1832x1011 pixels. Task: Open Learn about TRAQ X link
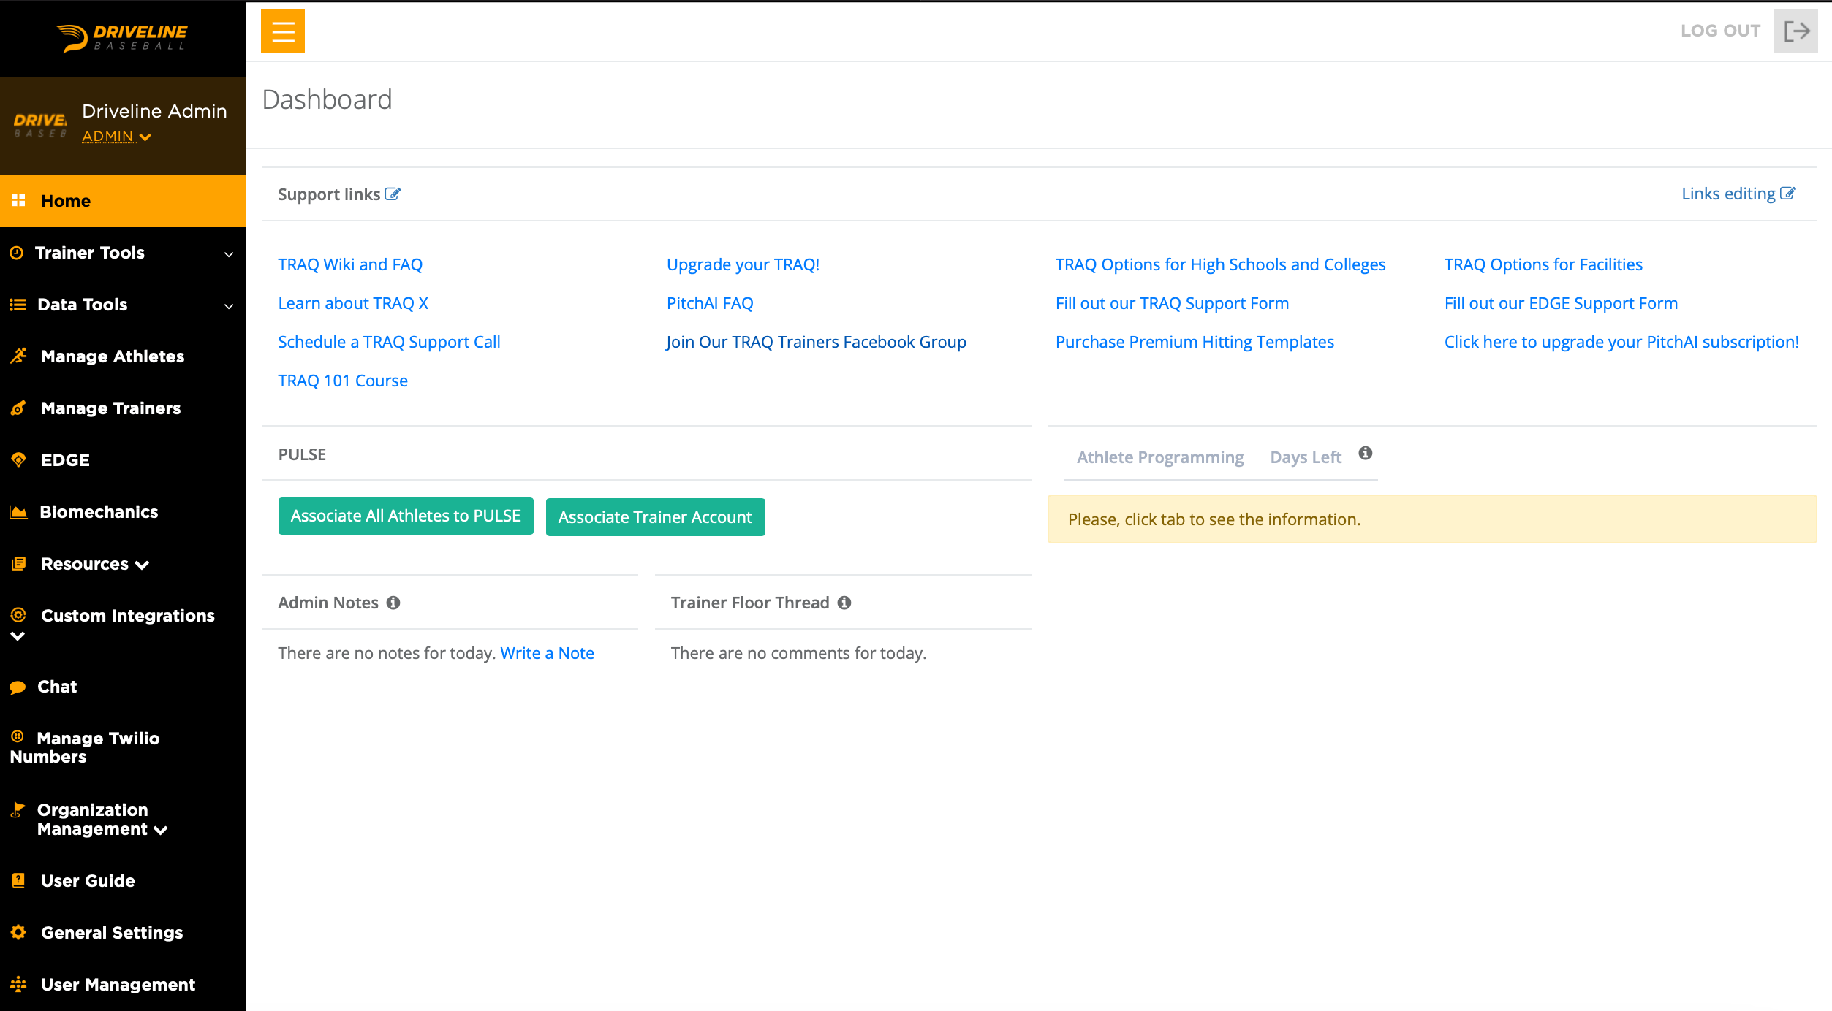(353, 303)
